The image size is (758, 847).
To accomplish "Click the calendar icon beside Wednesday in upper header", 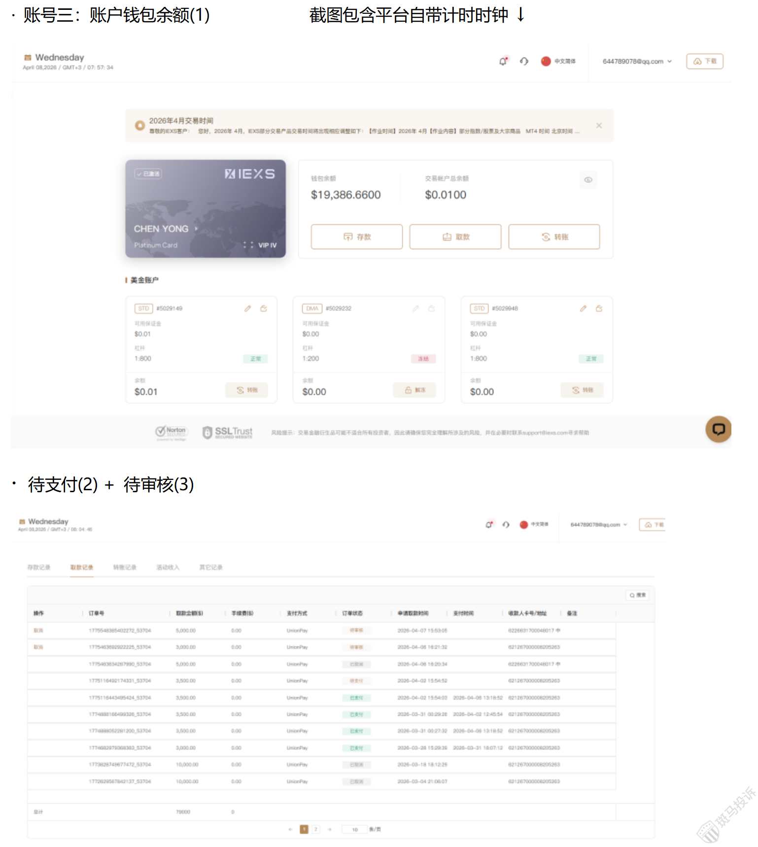I will 28,58.
